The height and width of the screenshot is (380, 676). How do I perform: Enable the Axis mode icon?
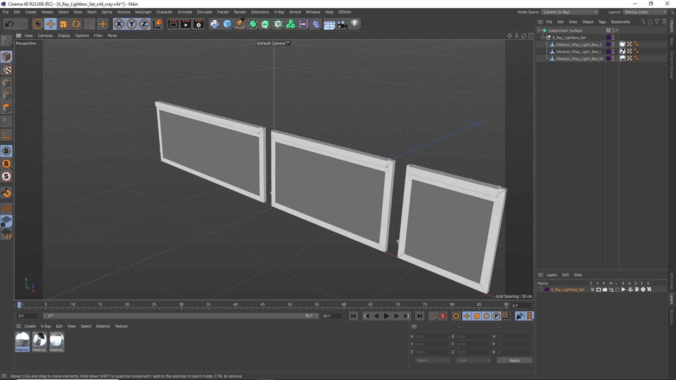click(x=6, y=135)
